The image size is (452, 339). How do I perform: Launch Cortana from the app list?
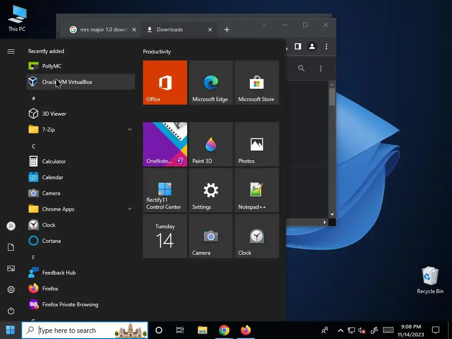point(81,241)
